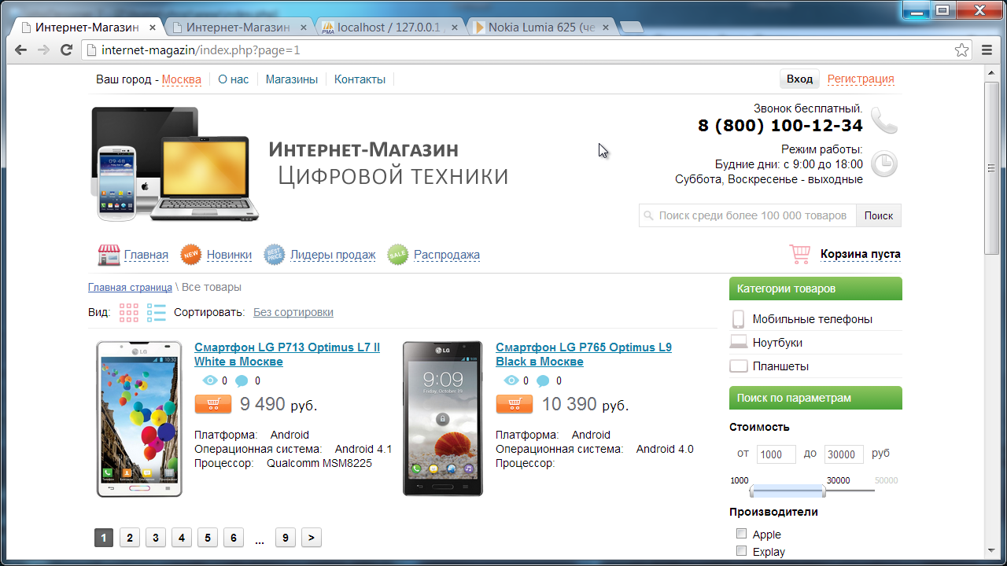Click the next page arrow button

click(x=312, y=538)
